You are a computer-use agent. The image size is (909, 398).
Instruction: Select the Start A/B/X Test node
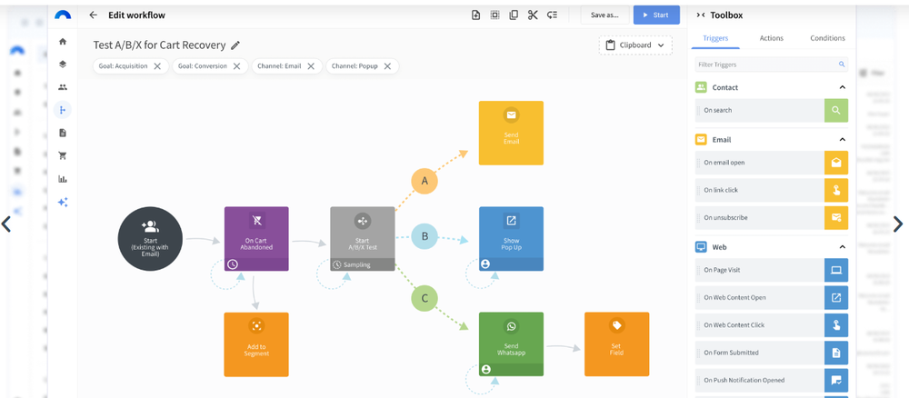coord(363,239)
